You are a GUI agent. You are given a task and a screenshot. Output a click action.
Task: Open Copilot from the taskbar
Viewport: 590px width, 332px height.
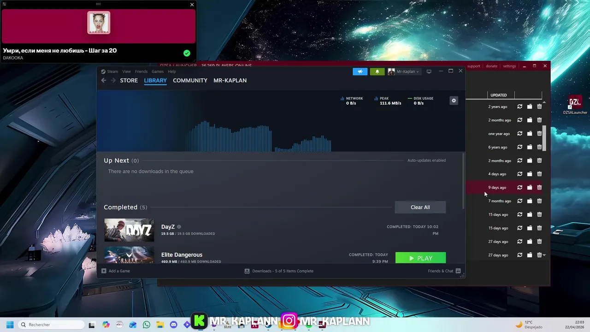coord(106,325)
